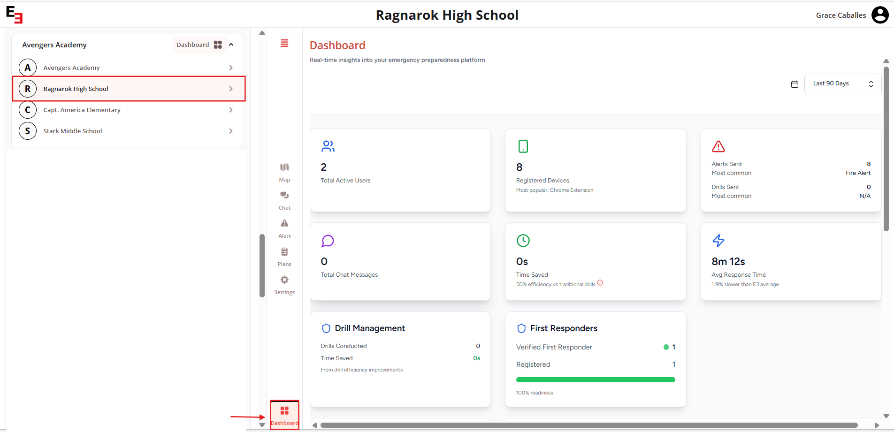This screenshot has width=894, height=432.
Task: Expand the Avengers Academy row arrow
Action: pos(231,68)
